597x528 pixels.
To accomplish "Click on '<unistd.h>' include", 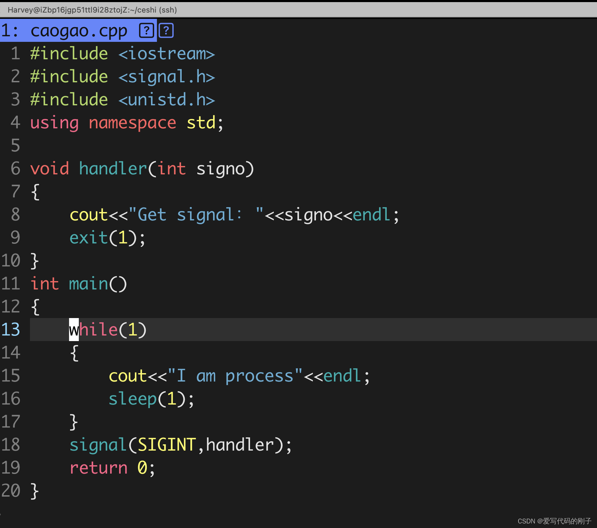I will coord(167,100).
